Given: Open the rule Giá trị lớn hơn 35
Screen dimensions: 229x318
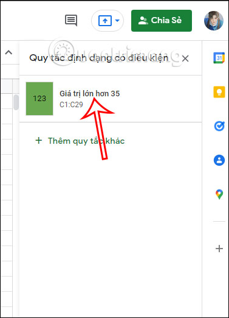Looking at the screenshot, I should coord(111,99).
